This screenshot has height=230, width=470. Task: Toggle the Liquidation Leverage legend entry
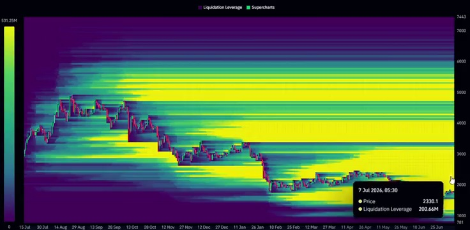(220, 8)
